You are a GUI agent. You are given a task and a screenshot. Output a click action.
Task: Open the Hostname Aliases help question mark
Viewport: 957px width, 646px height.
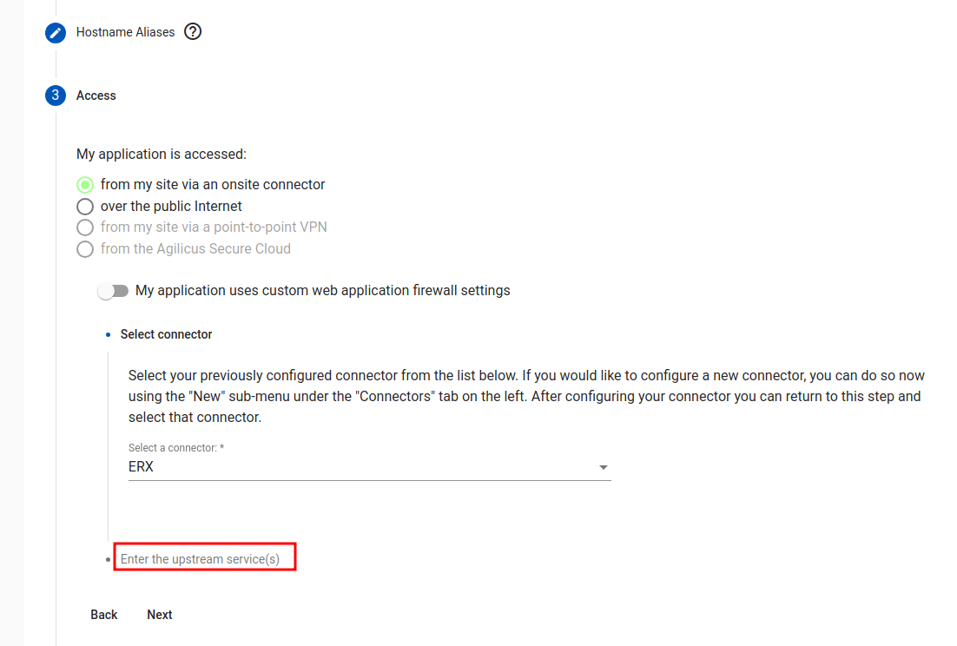click(x=193, y=32)
